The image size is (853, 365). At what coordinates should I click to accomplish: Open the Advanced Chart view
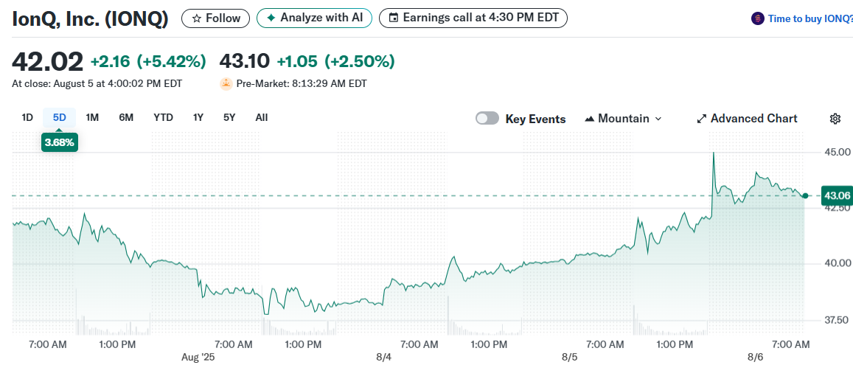pos(747,119)
